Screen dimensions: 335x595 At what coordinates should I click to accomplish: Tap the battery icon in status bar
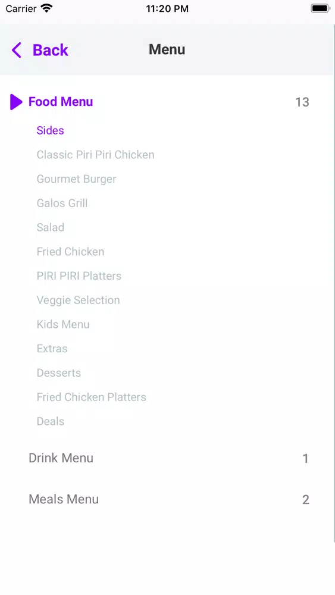321,8
